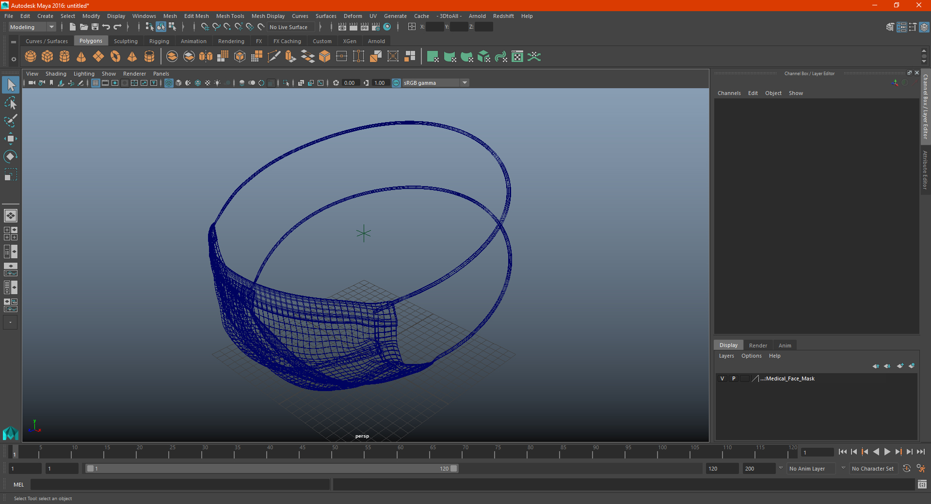
Task: Expand the shelf options menu arrow
Action: pyautogui.click(x=14, y=59)
